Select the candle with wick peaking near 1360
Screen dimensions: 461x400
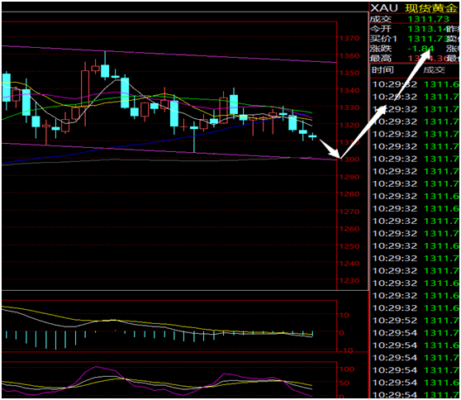coord(105,65)
